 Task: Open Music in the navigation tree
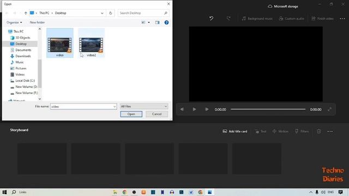click(20, 62)
